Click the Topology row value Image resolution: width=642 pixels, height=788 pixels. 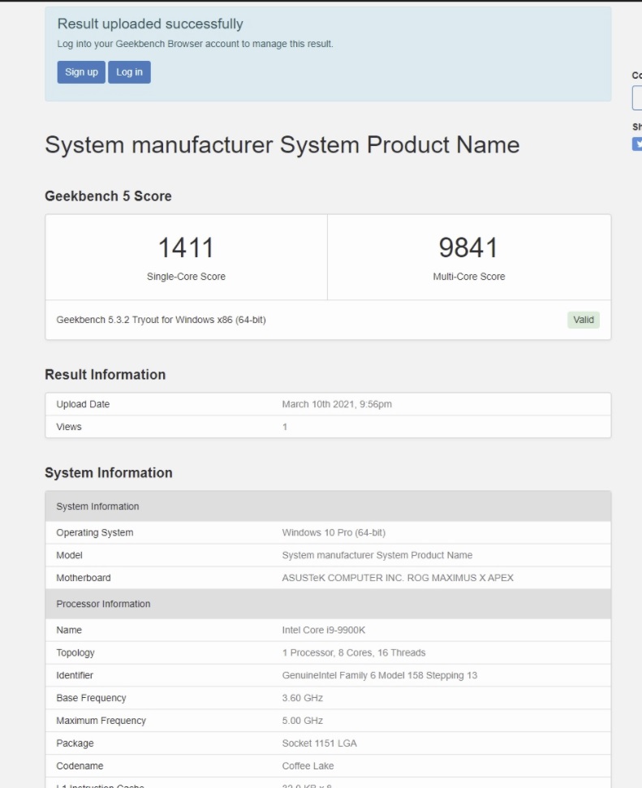point(353,652)
